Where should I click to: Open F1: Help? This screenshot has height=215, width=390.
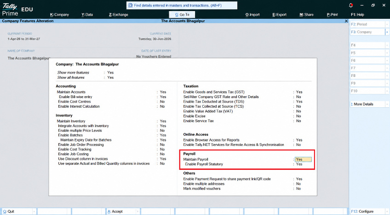(x=357, y=15)
